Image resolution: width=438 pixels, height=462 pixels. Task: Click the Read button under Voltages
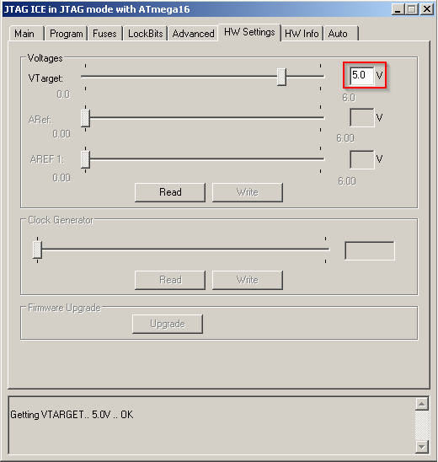pyautogui.click(x=170, y=192)
